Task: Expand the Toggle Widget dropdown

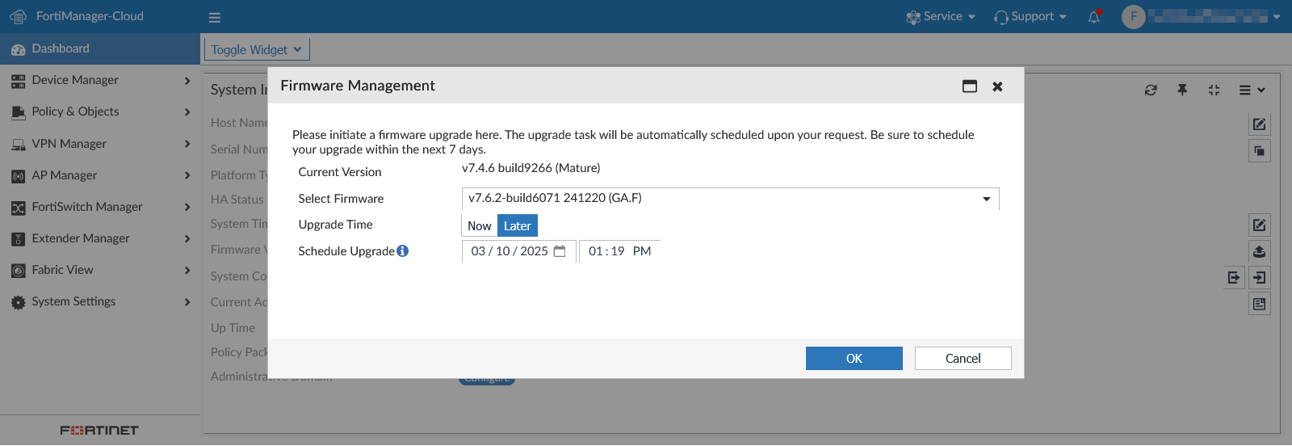Action: [256, 49]
